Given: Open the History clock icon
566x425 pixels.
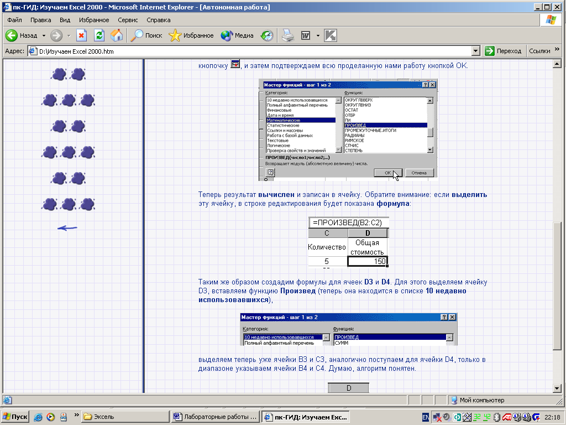Looking at the screenshot, I should [267, 35].
